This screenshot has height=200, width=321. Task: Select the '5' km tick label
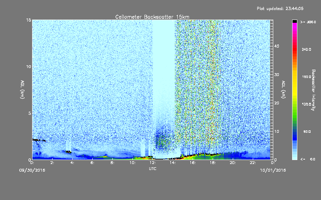click(x=29, y=113)
